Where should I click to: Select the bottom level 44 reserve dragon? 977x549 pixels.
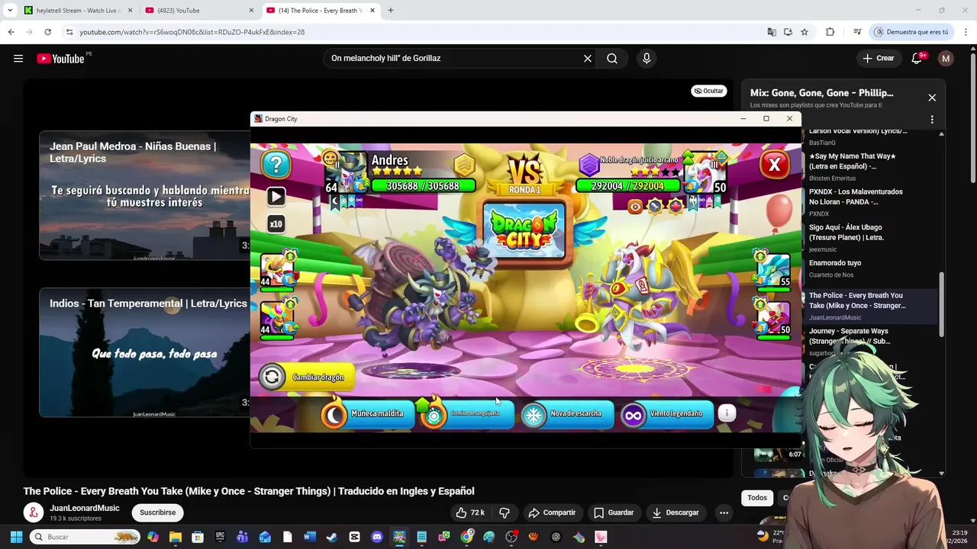[x=277, y=319]
